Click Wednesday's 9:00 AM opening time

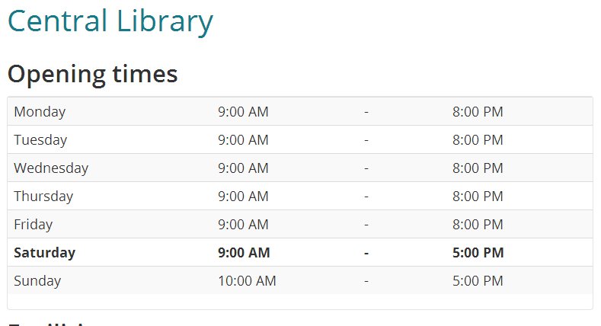pos(243,168)
